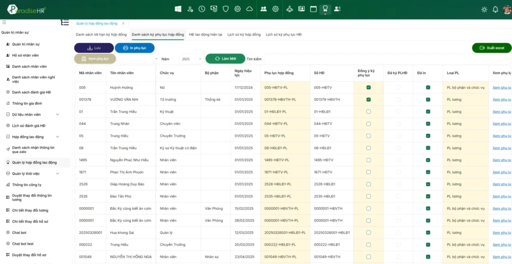Click the Kỹ sư Kỹ thuật cơ điện cell
Image resolution: width=512 pixels, height=264 pixels.
tap(178, 148)
